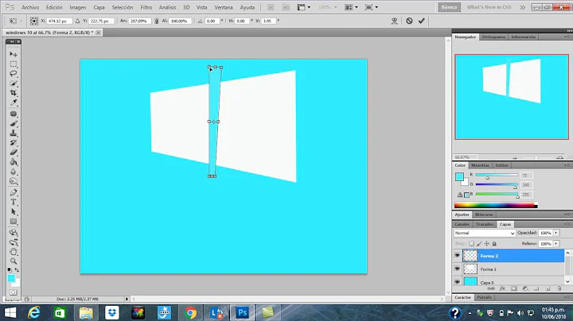This screenshot has width=573, height=321.
Task: Select the Clone Stamp tool
Action: coord(14,133)
